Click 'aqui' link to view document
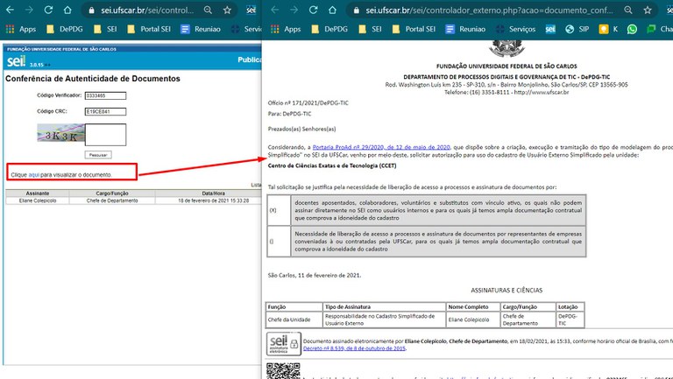 click(34, 175)
